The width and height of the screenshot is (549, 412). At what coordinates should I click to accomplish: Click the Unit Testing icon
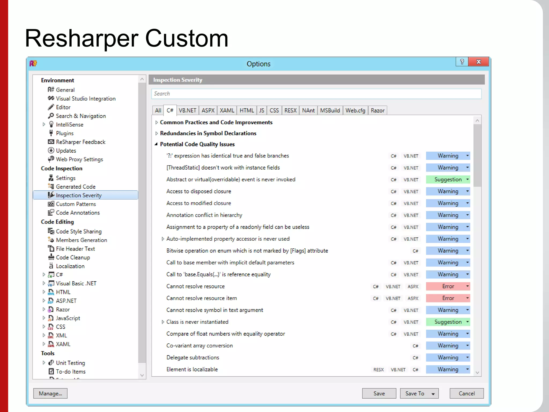[51, 363]
